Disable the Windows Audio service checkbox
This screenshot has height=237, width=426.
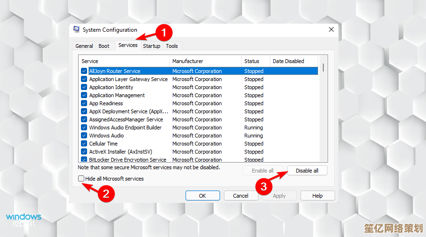(84, 136)
